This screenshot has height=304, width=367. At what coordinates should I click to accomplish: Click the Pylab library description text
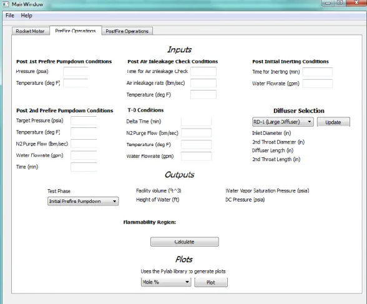point(183,272)
